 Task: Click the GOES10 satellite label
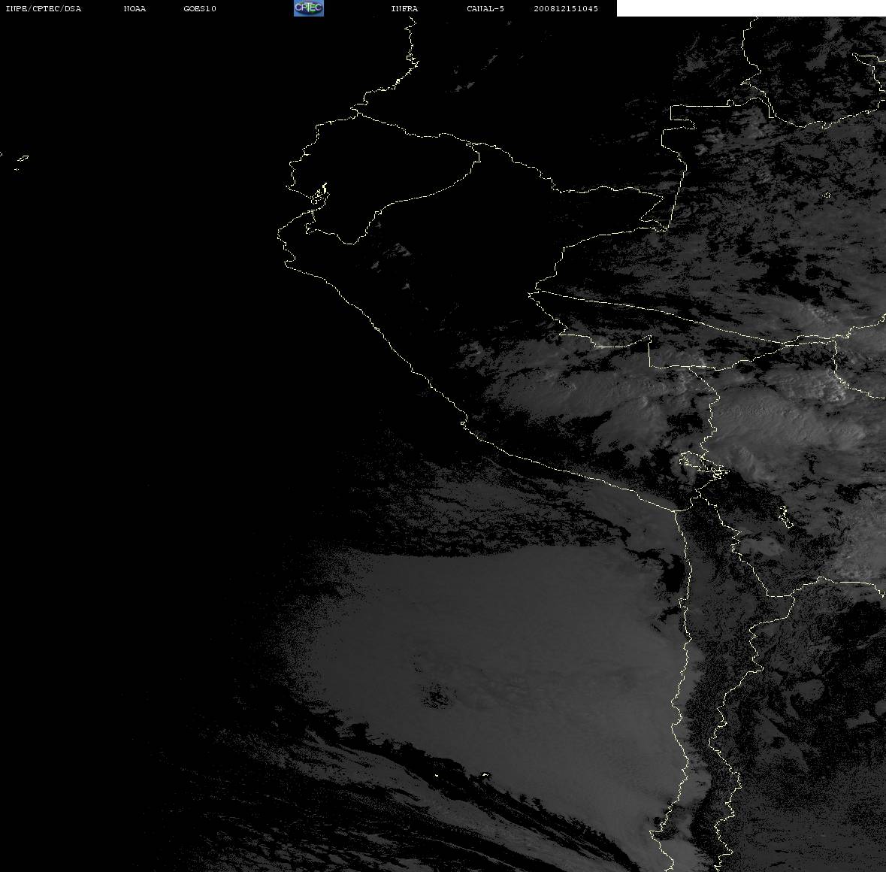[199, 8]
